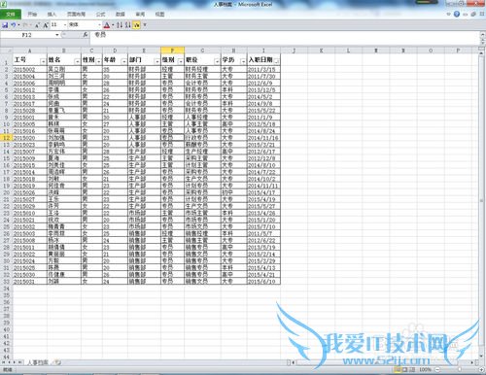Open the font size dropdown showing 11
Viewport: 486px width, 375px height.
click(x=65, y=25)
